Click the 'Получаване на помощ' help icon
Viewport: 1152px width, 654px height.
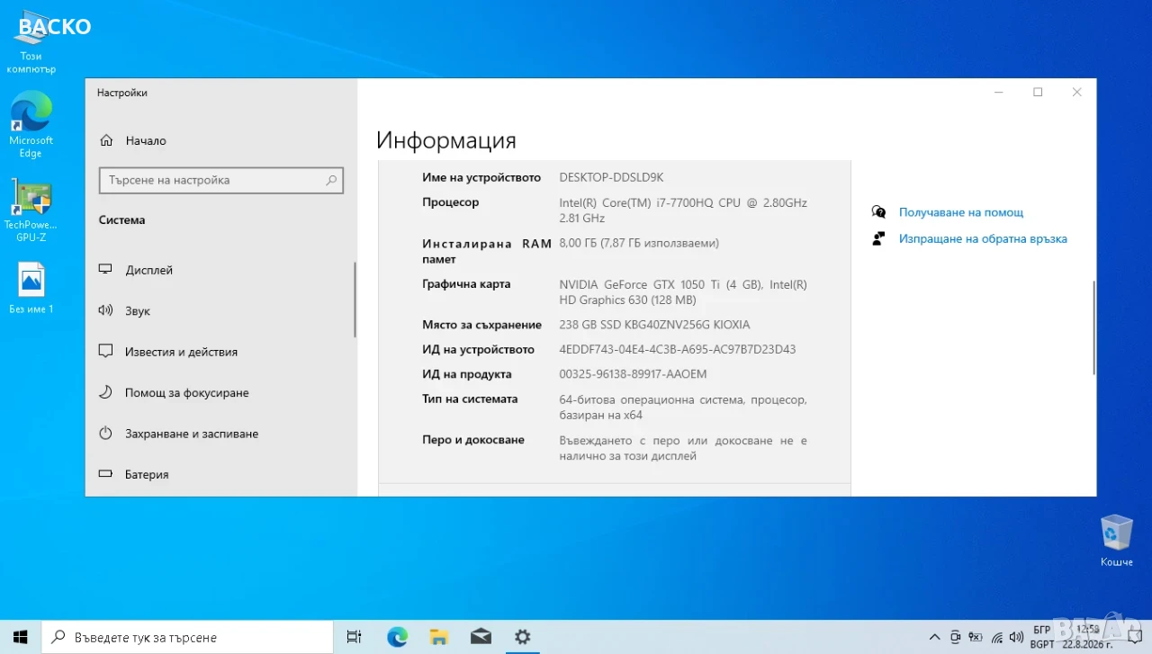pos(879,212)
